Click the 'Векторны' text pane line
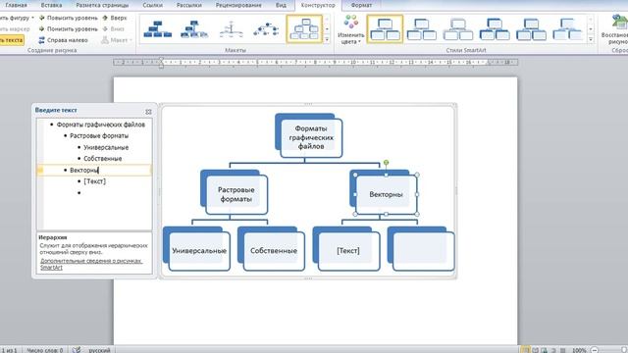 tap(94, 170)
